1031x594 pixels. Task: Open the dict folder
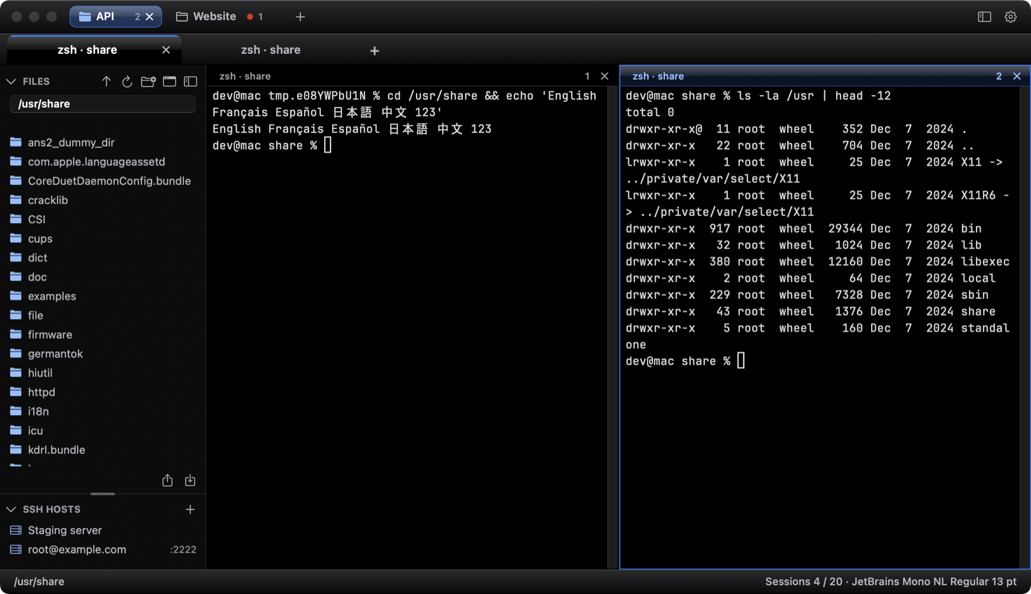coord(103,258)
